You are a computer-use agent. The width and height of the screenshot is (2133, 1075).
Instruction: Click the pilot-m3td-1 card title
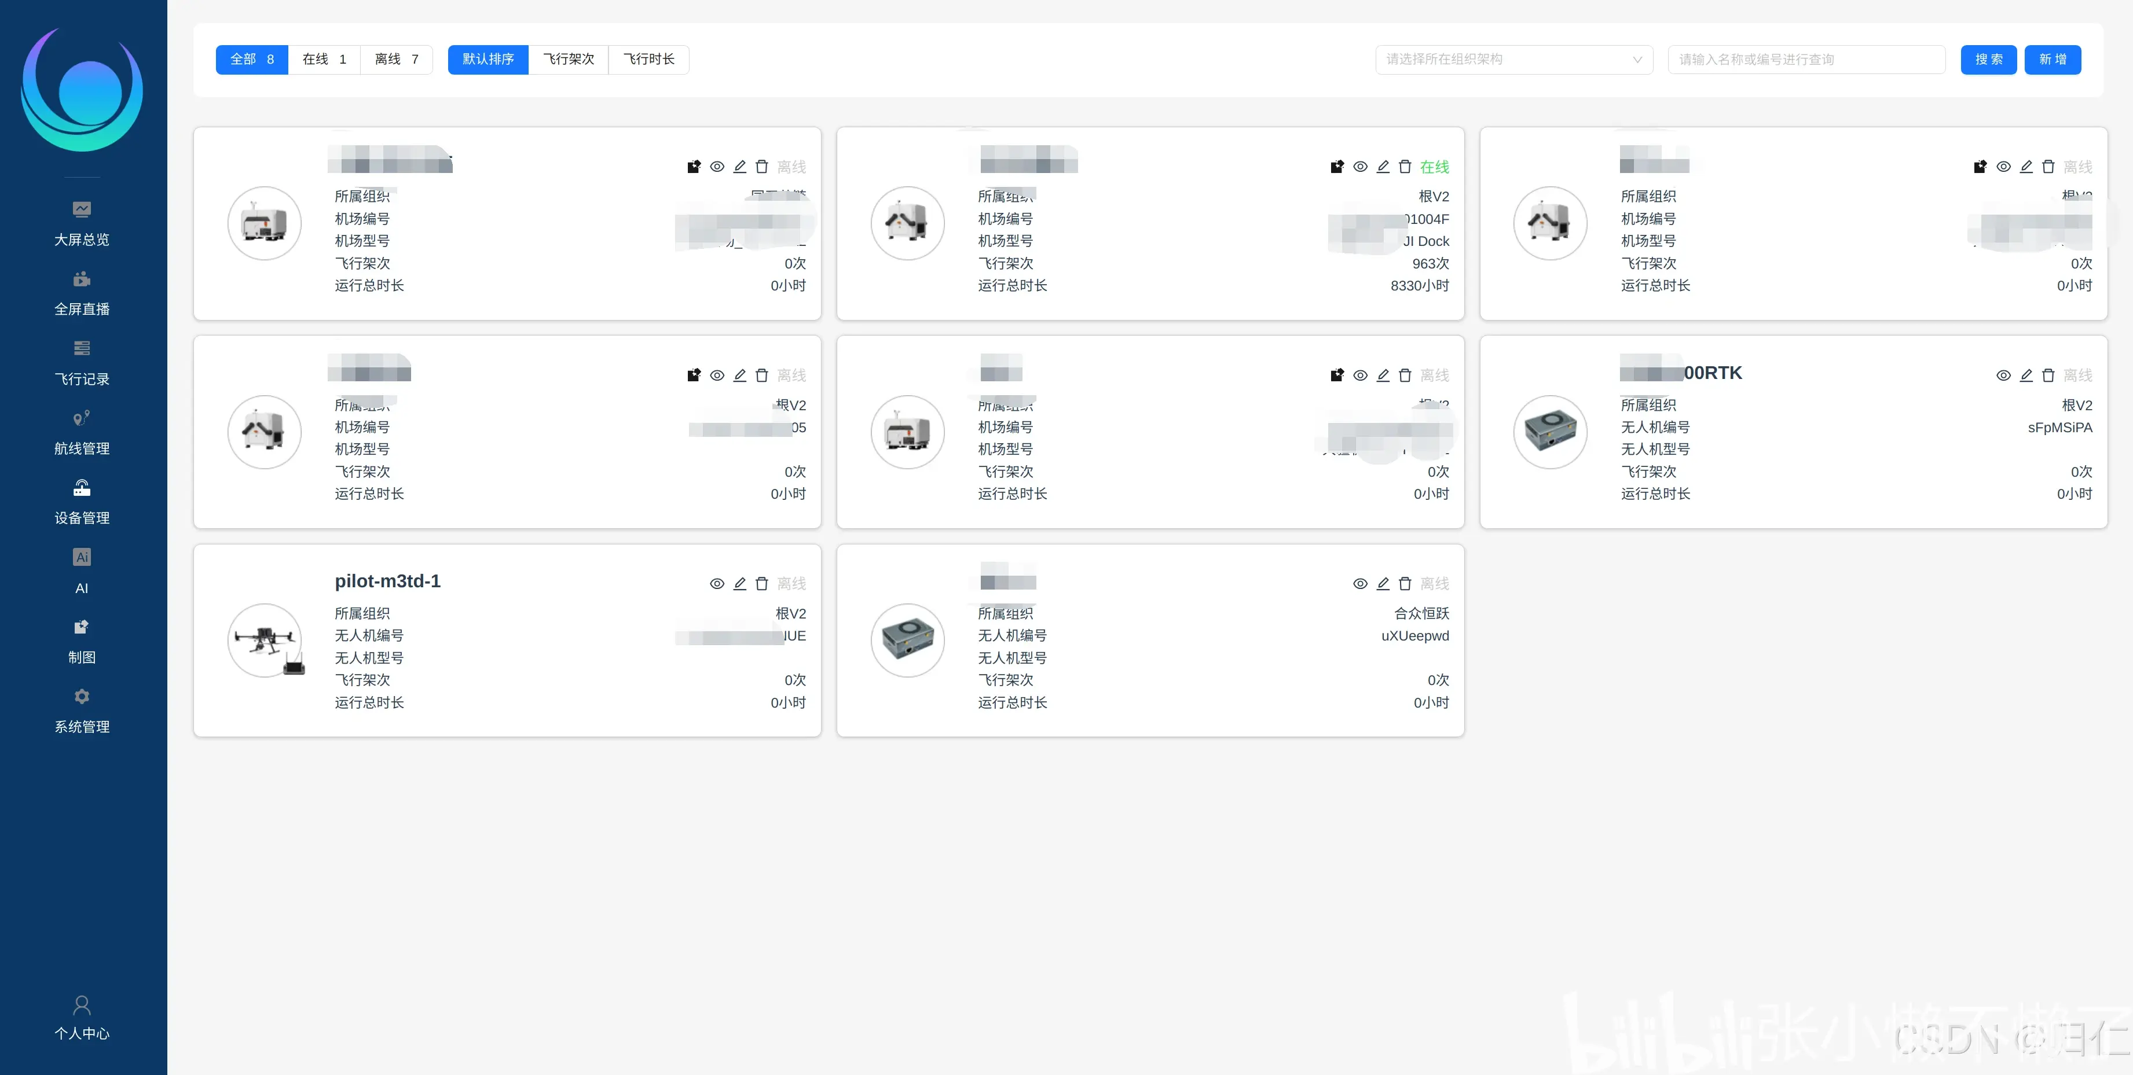tap(387, 581)
